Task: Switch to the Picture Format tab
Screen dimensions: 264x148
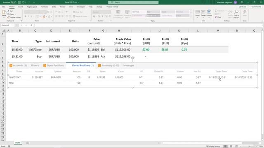Action: click(112, 7)
